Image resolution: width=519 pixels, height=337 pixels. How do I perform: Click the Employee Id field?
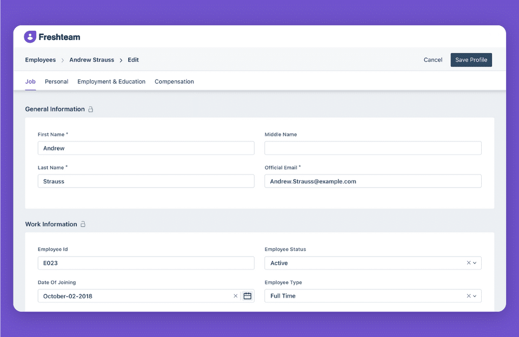click(x=146, y=263)
